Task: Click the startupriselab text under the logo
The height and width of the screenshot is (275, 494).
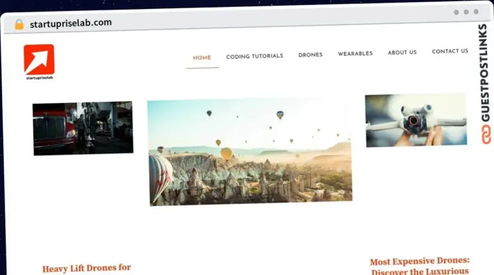Action: point(39,78)
